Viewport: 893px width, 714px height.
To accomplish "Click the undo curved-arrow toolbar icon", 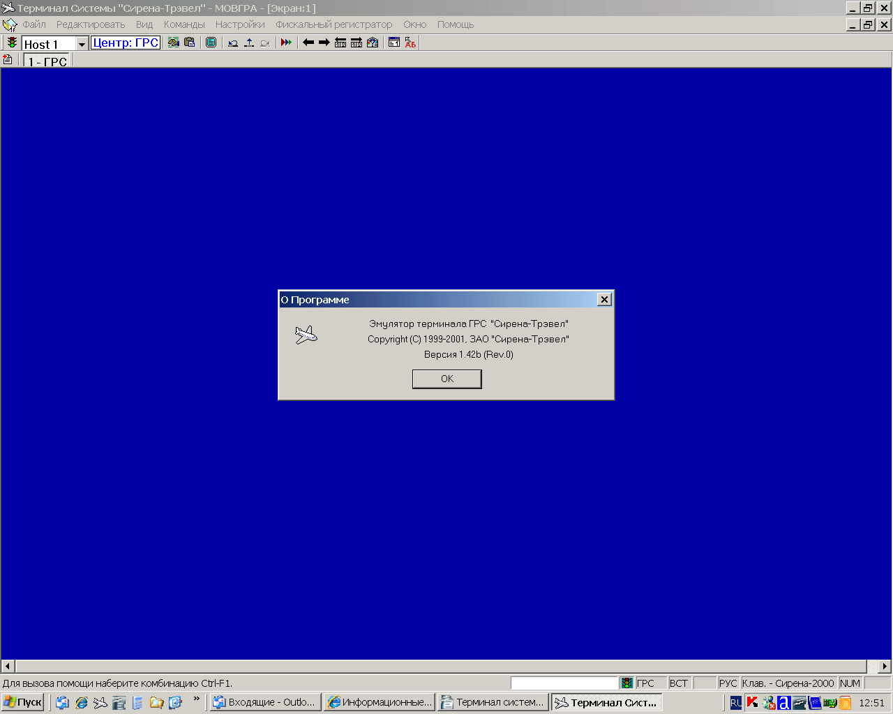I will 233,43.
